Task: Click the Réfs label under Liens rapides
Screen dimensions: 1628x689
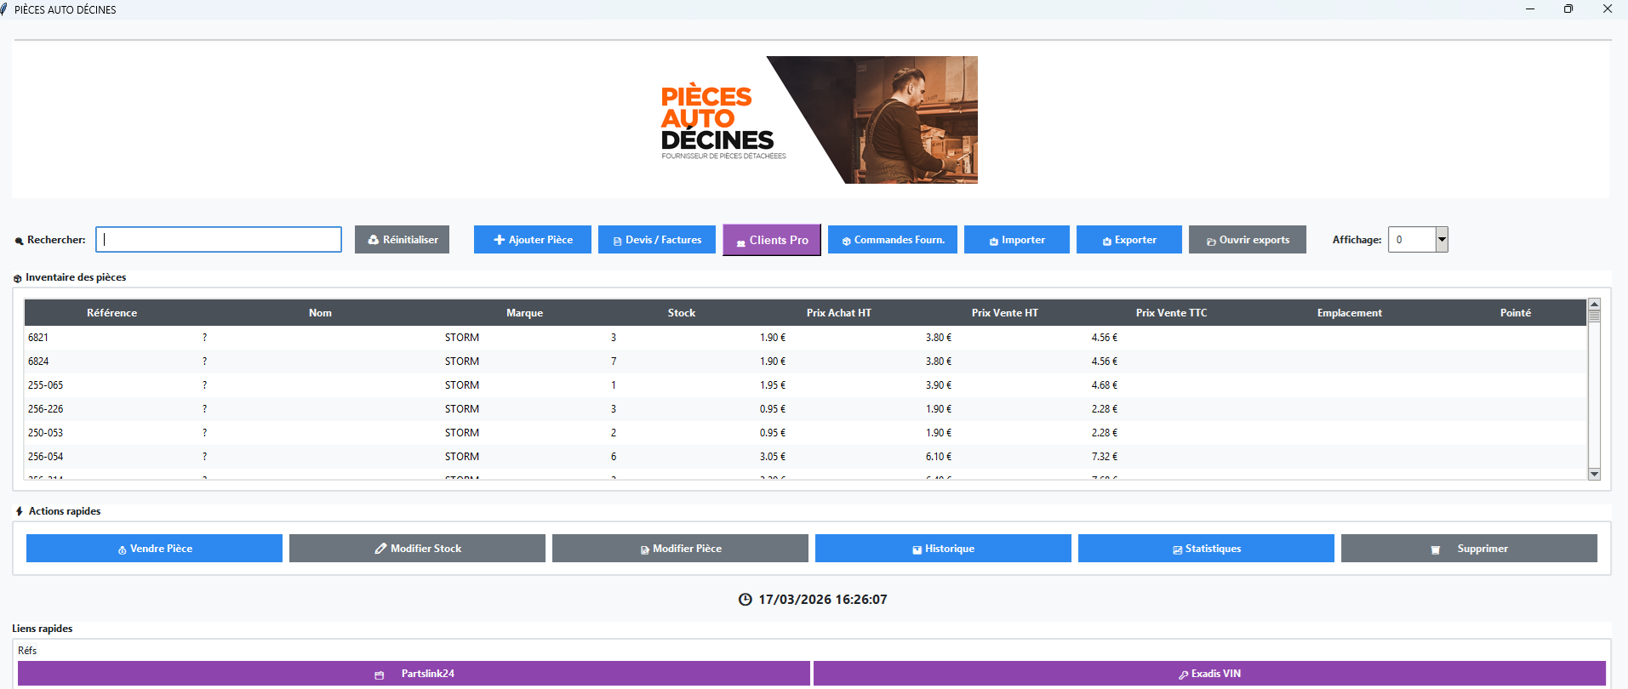Action: [x=27, y=651]
